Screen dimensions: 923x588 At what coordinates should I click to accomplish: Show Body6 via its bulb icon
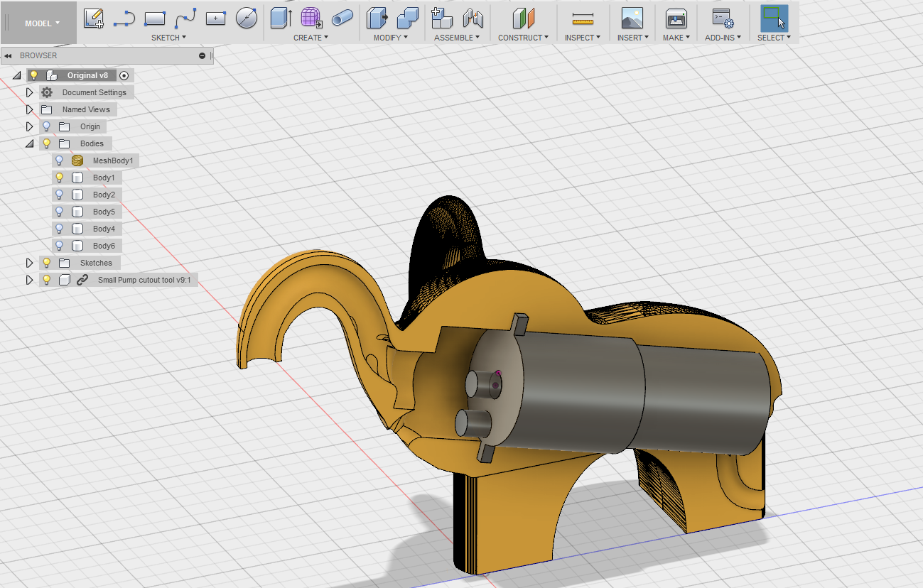pos(60,246)
